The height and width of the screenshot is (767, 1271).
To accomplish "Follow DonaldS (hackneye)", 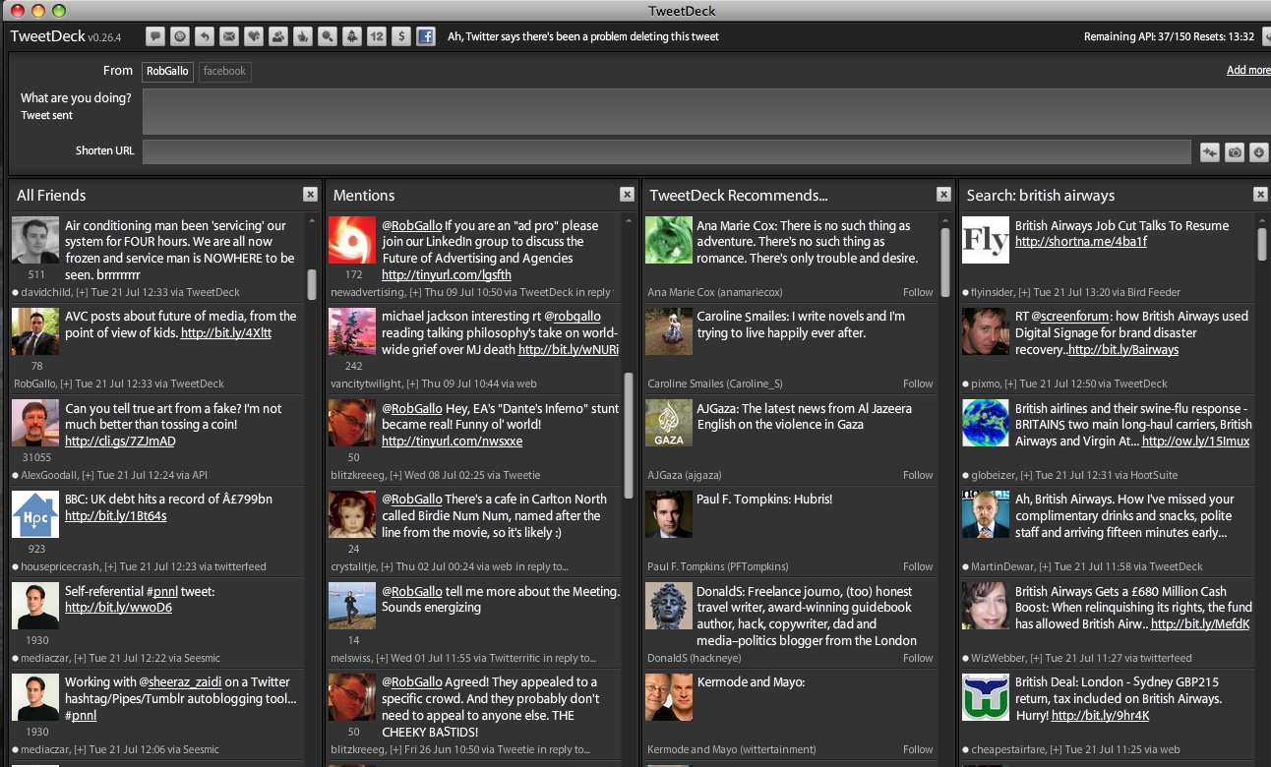I will click(918, 658).
